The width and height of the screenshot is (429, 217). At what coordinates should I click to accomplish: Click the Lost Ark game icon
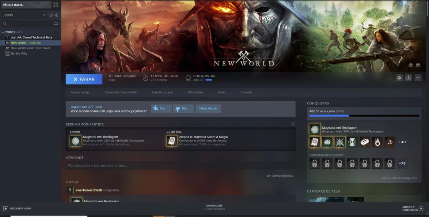pos(7,37)
